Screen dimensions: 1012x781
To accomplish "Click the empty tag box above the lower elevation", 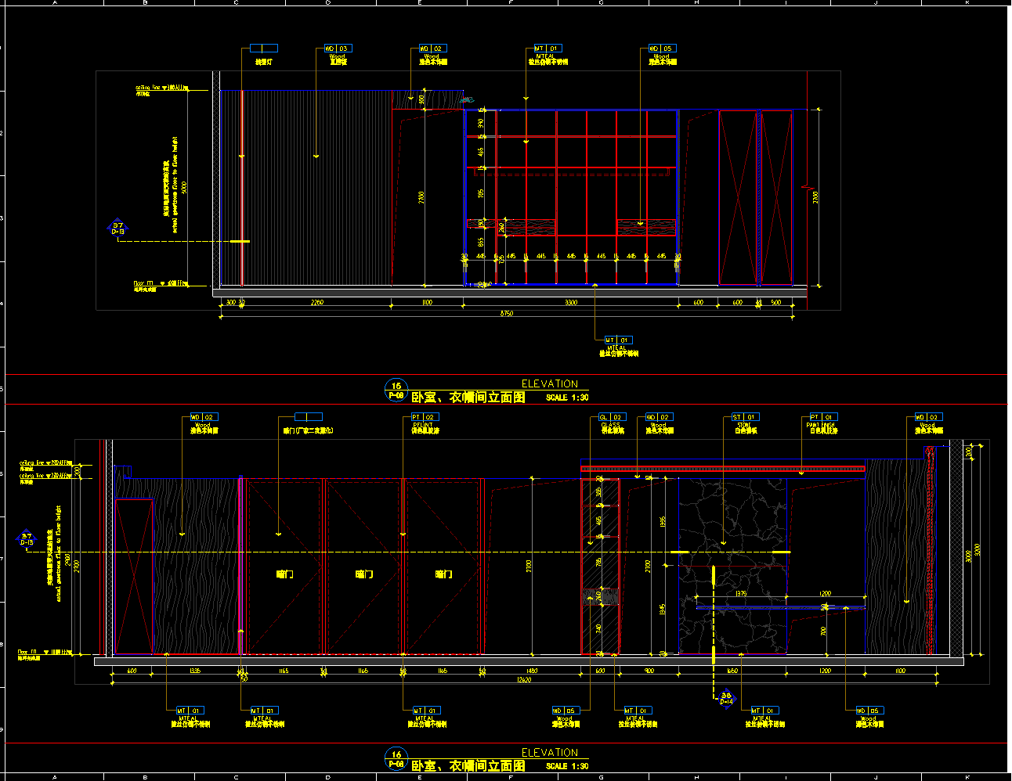I will (309, 417).
